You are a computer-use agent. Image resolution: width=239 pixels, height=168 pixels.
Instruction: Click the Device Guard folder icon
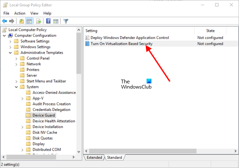[x=28, y=115]
